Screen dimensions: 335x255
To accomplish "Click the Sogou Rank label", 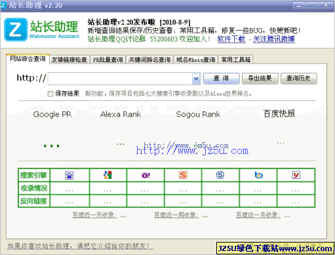I will tap(198, 114).
